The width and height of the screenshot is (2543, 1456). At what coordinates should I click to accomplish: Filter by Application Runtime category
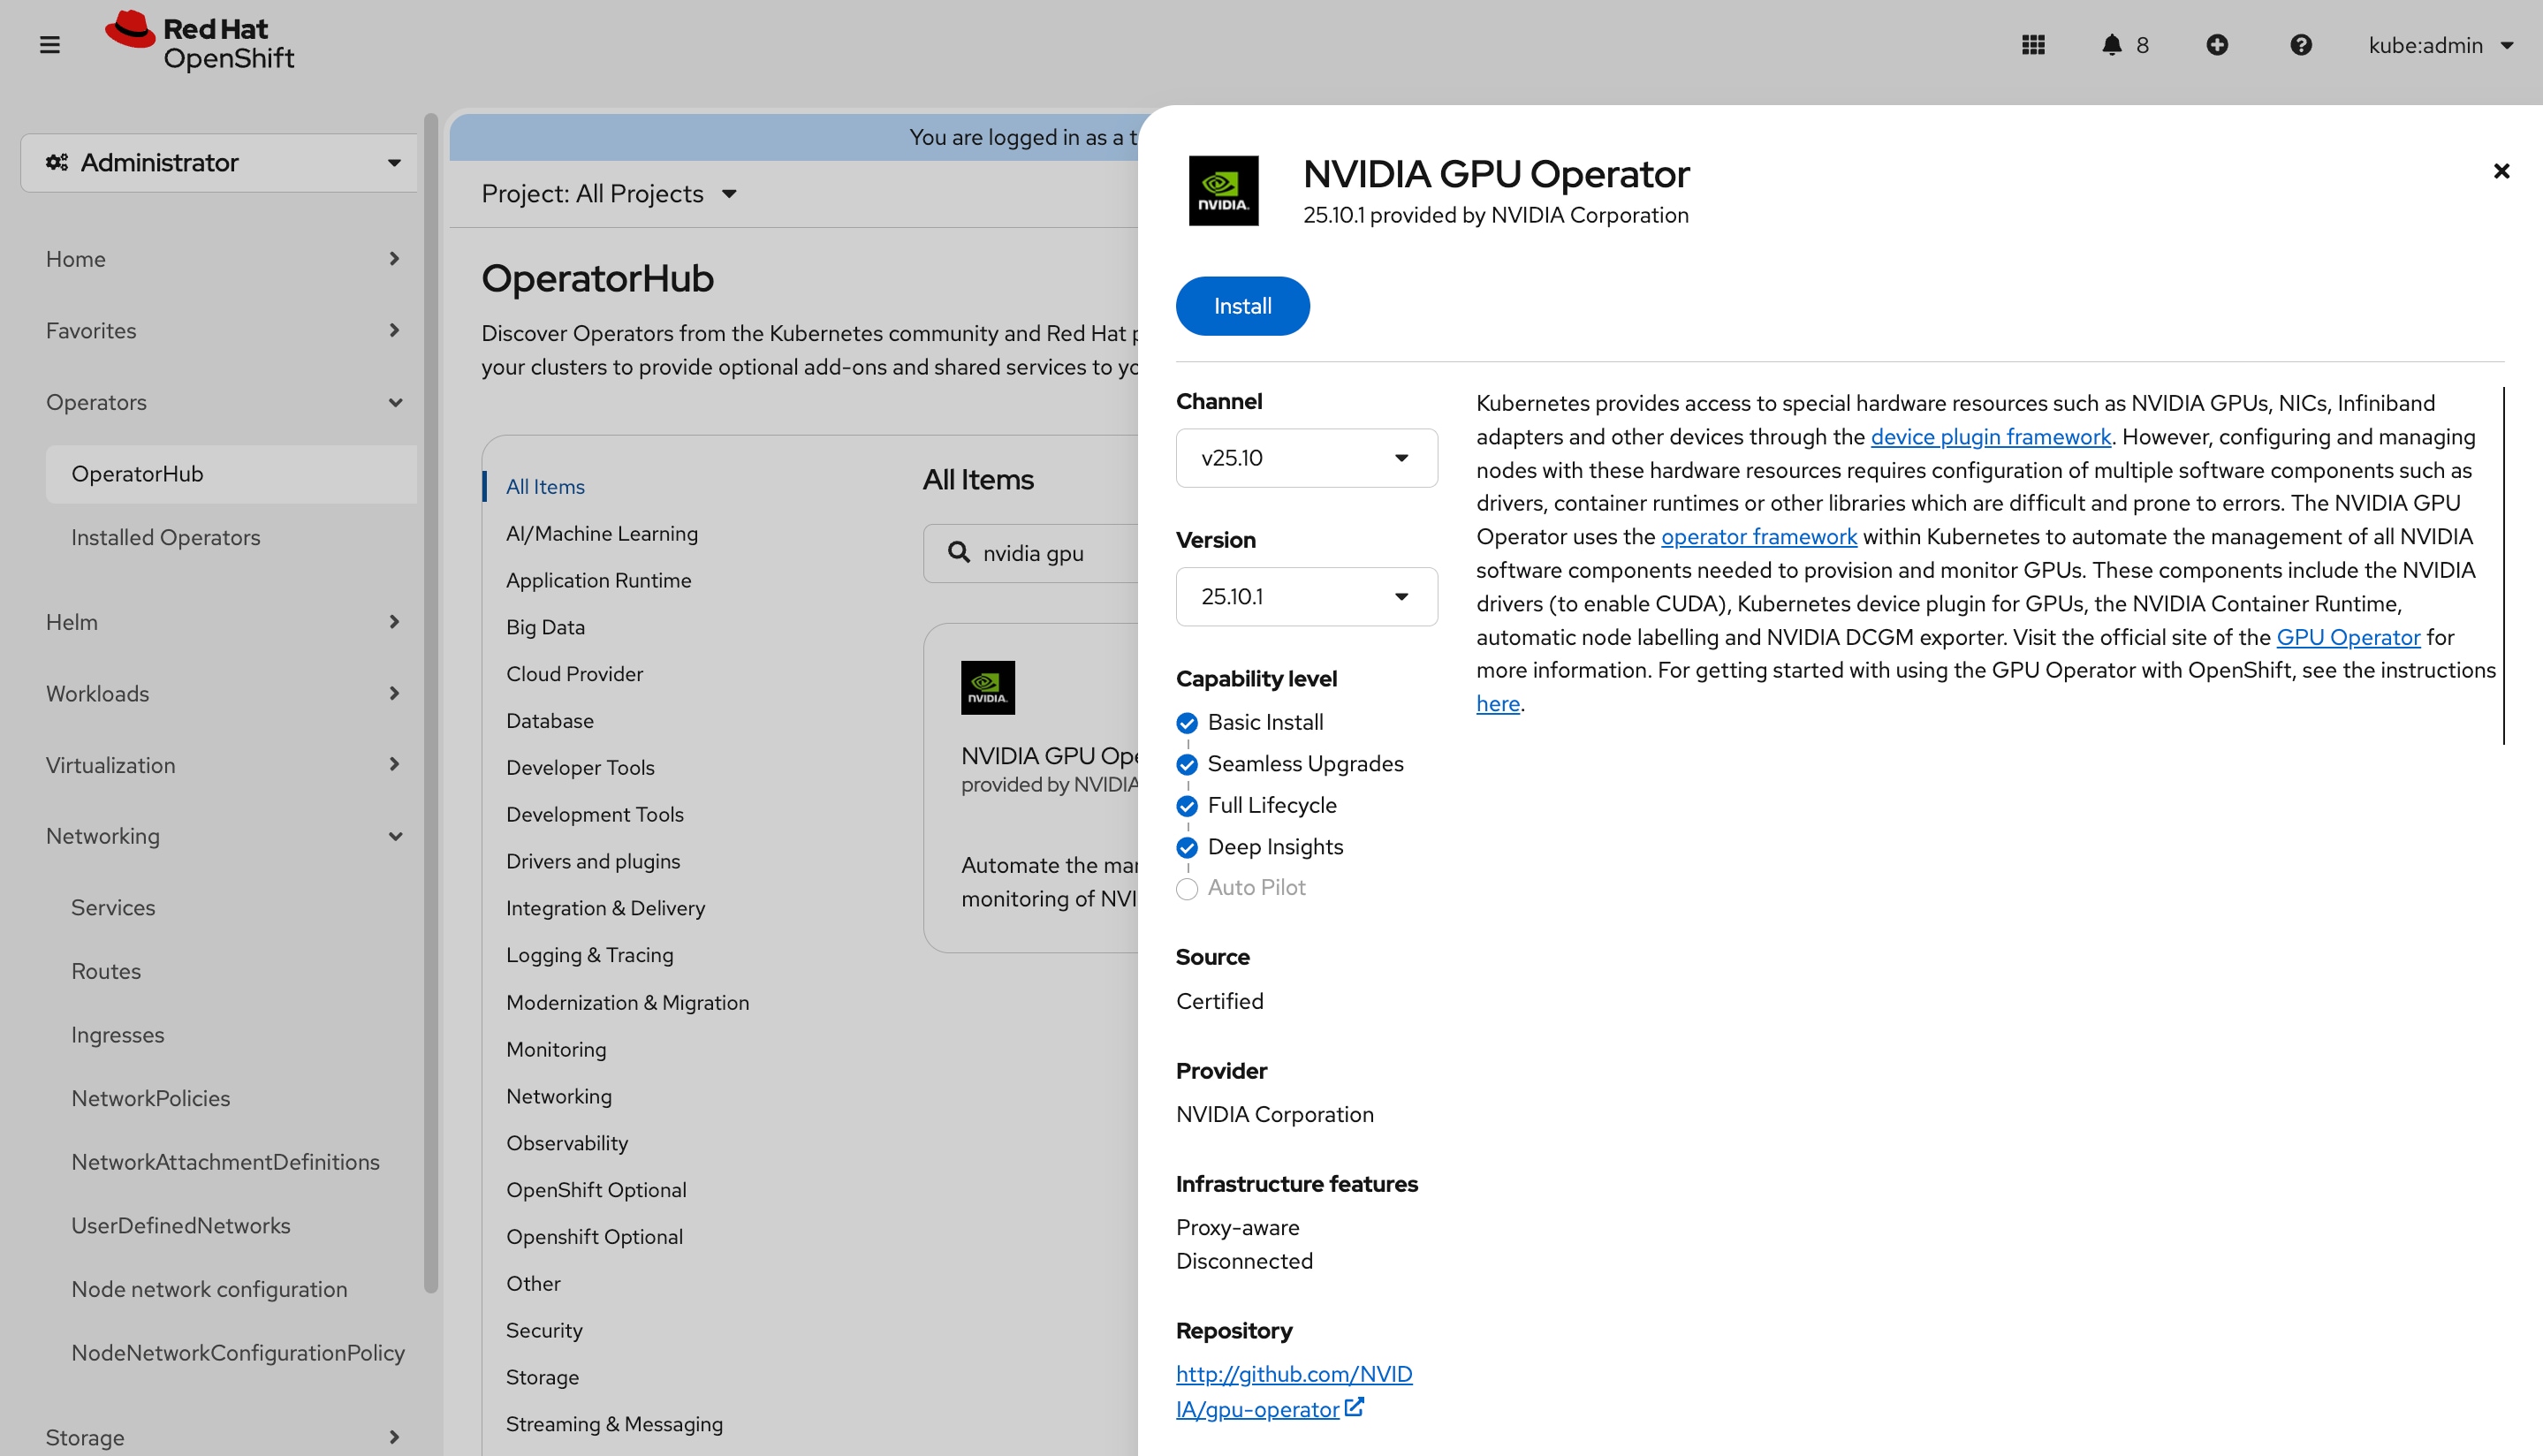[x=598, y=580]
